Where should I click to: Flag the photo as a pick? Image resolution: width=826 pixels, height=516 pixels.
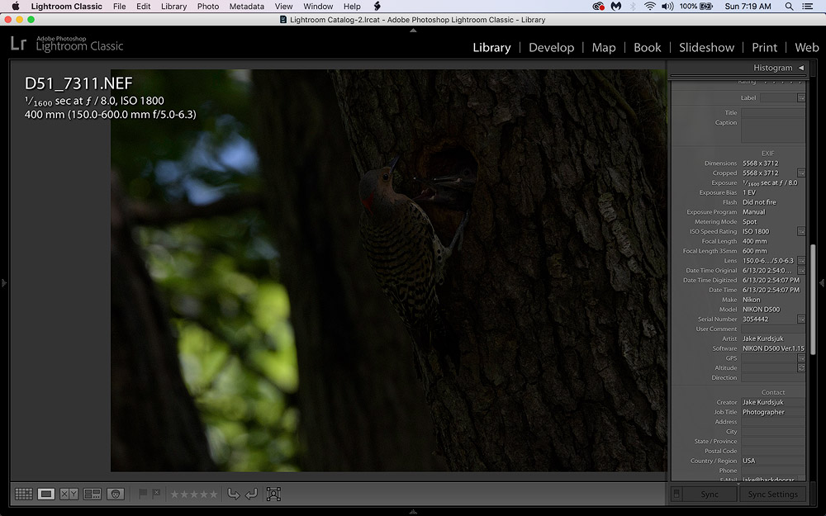click(143, 494)
